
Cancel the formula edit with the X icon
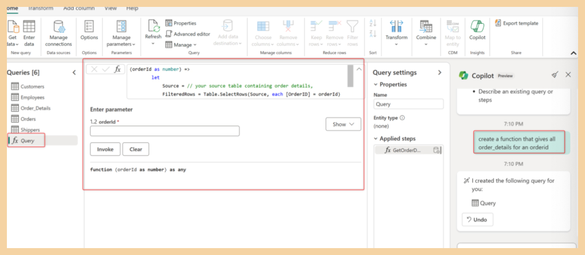tap(94, 69)
